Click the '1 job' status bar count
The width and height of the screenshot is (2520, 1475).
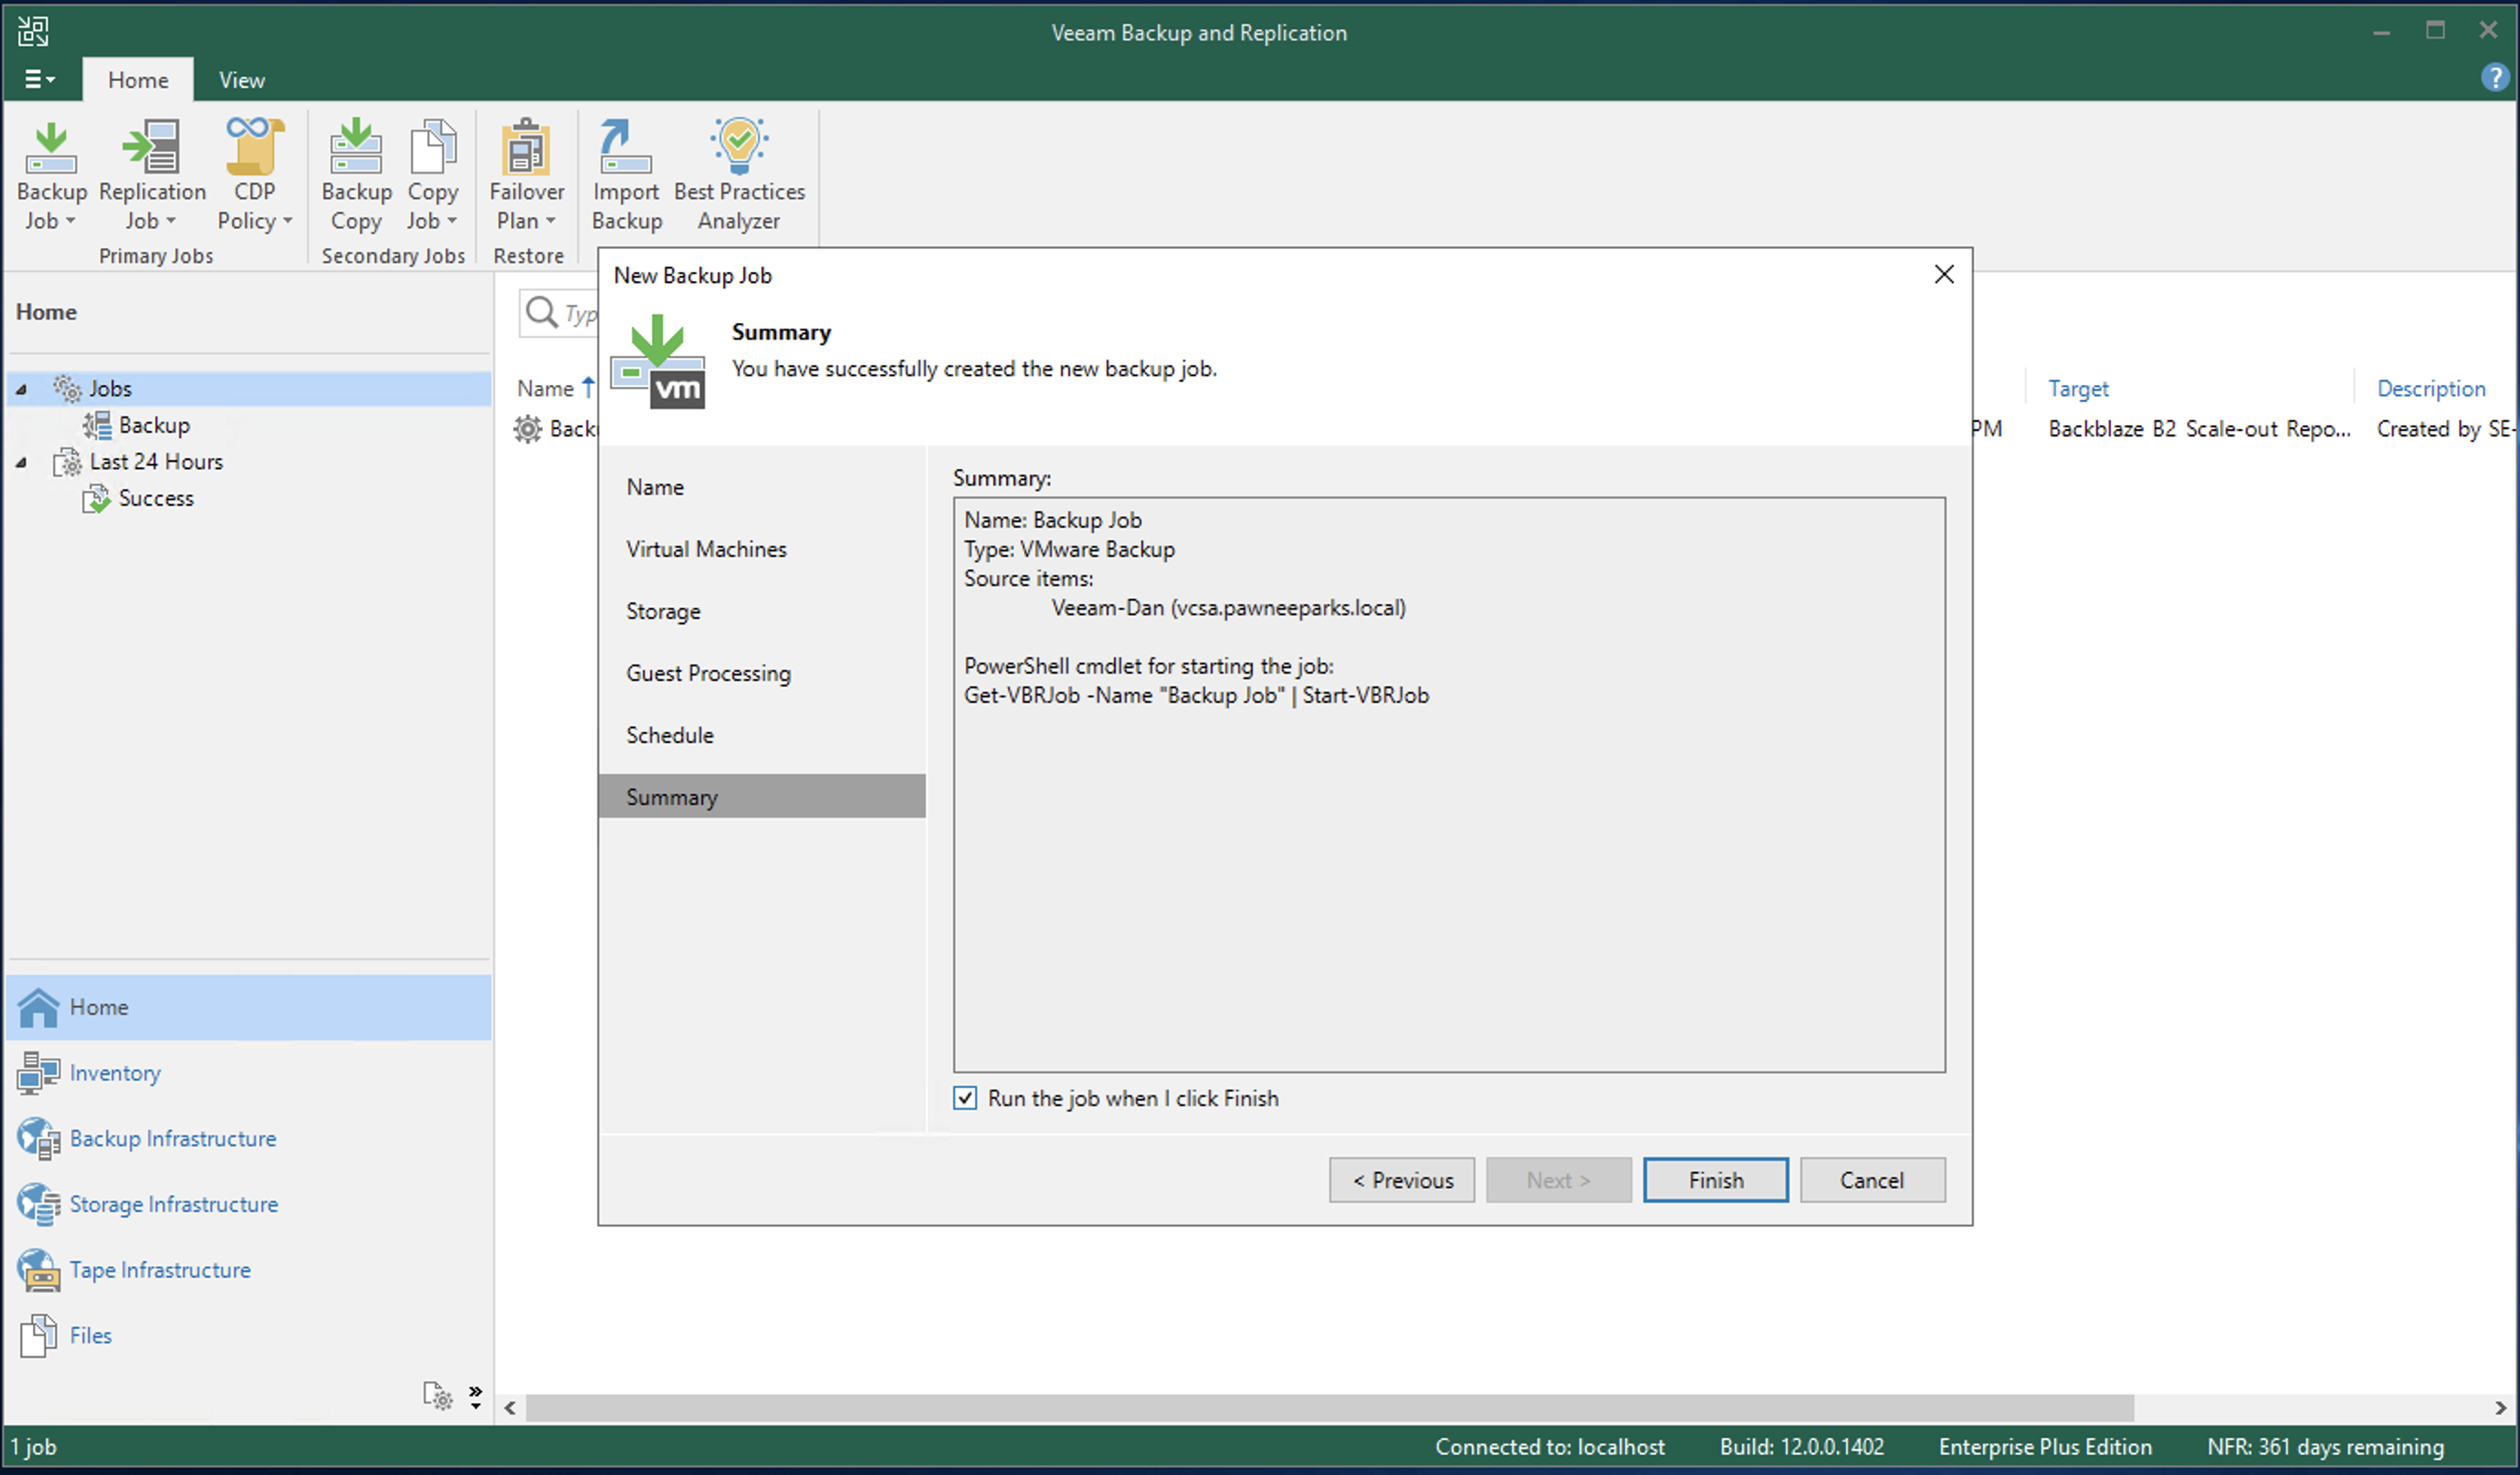click(x=33, y=1446)
